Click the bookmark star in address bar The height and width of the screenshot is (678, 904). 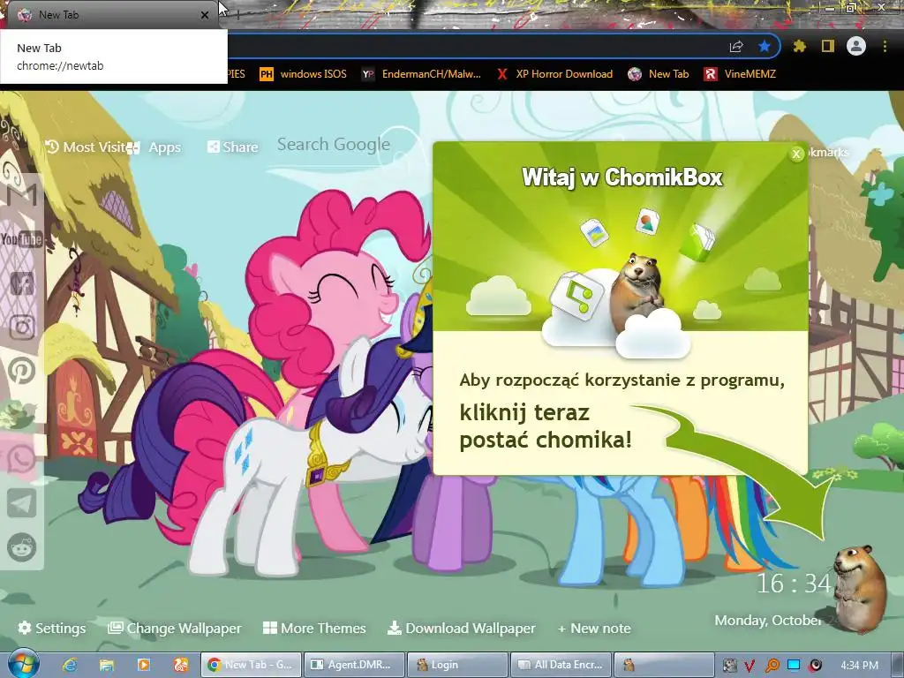[765, 46]
